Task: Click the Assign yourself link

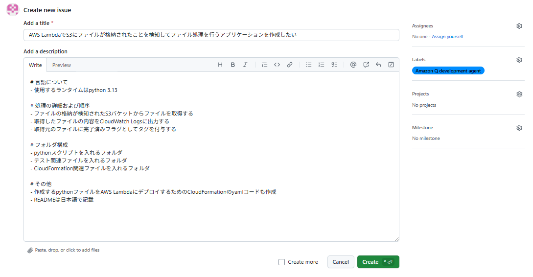Action: pyautogui.click(x=447, y=36)
